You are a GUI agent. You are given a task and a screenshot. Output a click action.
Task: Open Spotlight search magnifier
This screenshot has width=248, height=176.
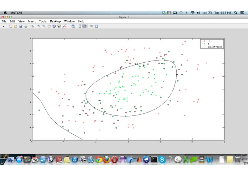pyautogui.click(x=236, y=13)
